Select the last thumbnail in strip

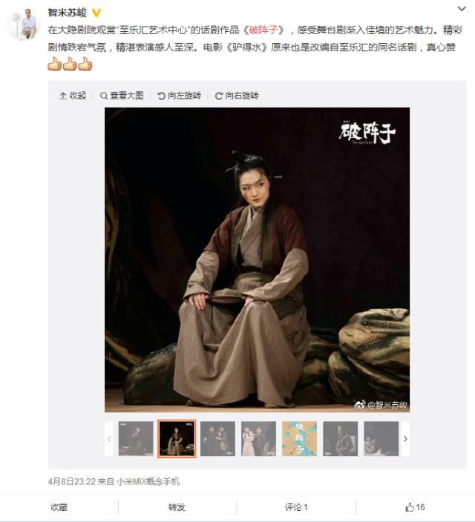[381, 439]
